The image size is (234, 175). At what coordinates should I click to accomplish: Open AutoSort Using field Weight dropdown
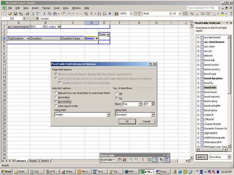[x=109, y=115]
